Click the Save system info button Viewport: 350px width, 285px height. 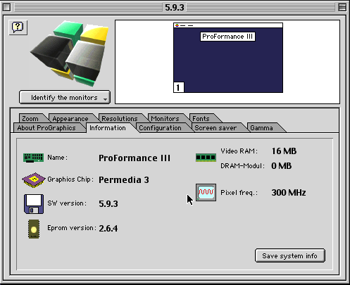pyautogui.click(x=290, y=255)
